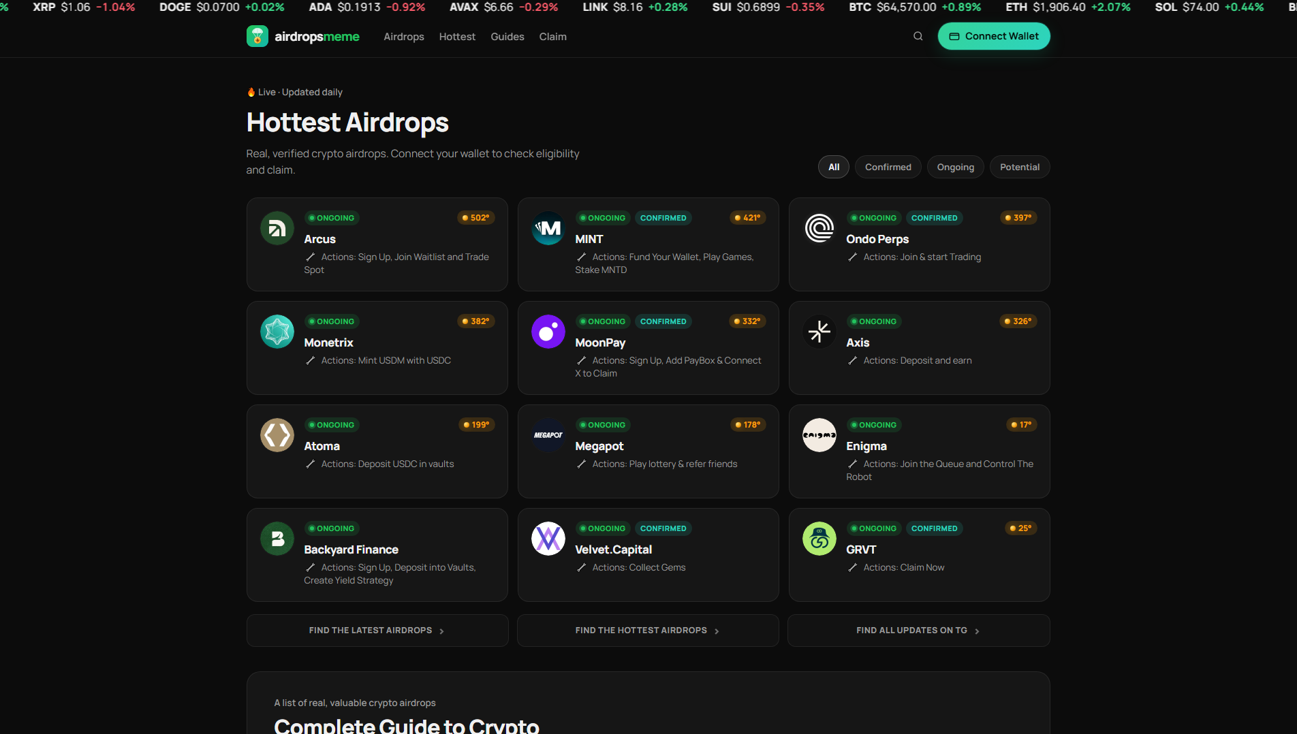The height and width of the screenshot is (734, 1297).
Task: Open the MINT airdrop title
Action: tap(589, 239)
